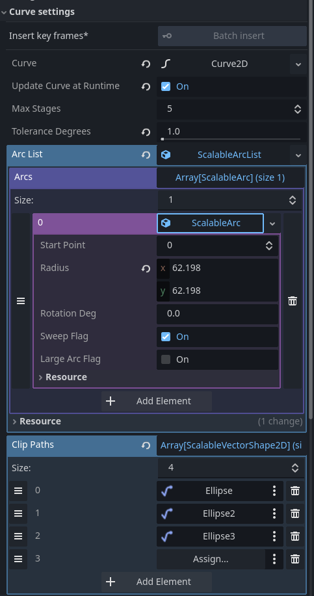The width and height of the screenshot is (314, 596).
Task: Click the Tolerance Degrees slider track
Action: click(x=231, y=140)
